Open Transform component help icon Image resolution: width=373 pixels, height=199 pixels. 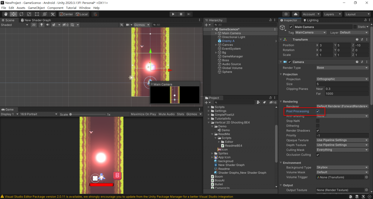357,40
